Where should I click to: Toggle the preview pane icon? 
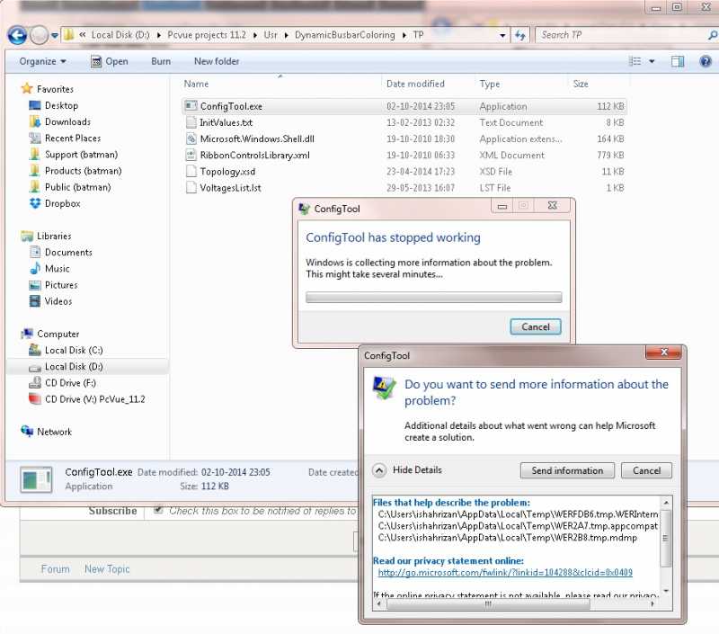[x=678, y=61]
